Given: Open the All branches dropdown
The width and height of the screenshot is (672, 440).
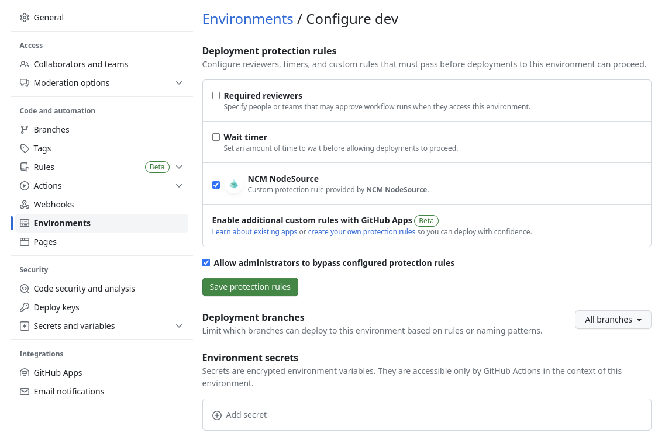Looking at the screenshot, I should (612, 320).
